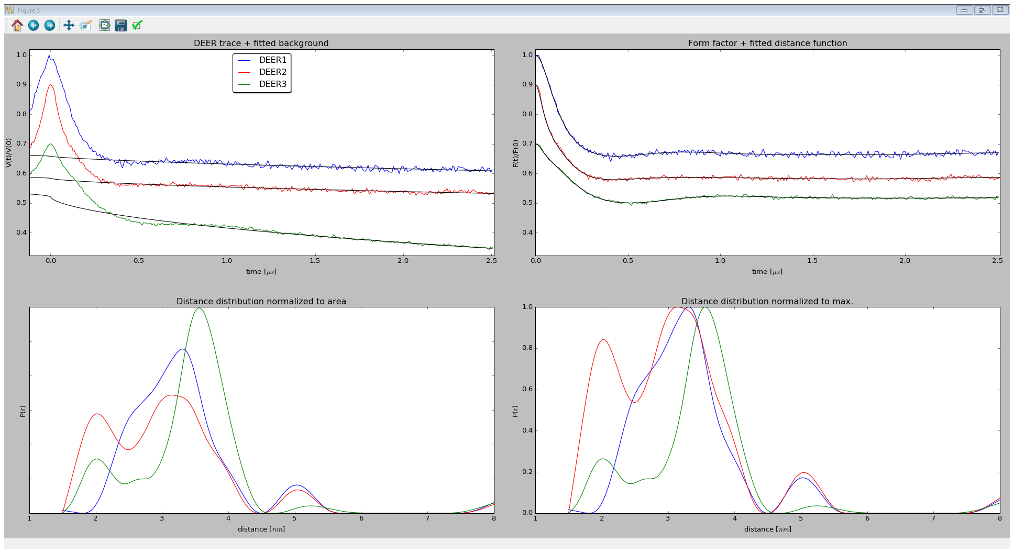Go back to the previous plot view

(34, 25)
